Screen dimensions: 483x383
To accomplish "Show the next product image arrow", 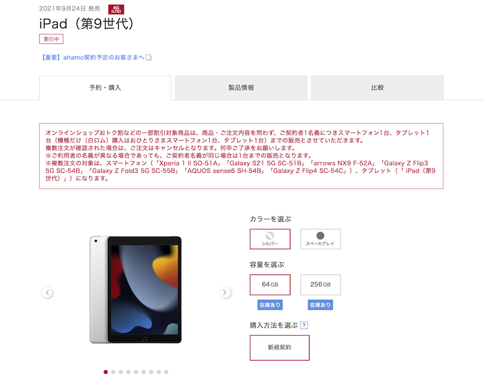I will [225, 293].
